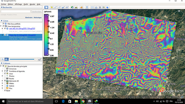This screenshot has height=104, width=185.
Task: Expand the Bâtiments 3D tree node
Action: pos(2,81)
